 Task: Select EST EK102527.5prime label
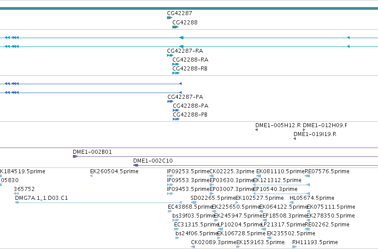[259, 198]
